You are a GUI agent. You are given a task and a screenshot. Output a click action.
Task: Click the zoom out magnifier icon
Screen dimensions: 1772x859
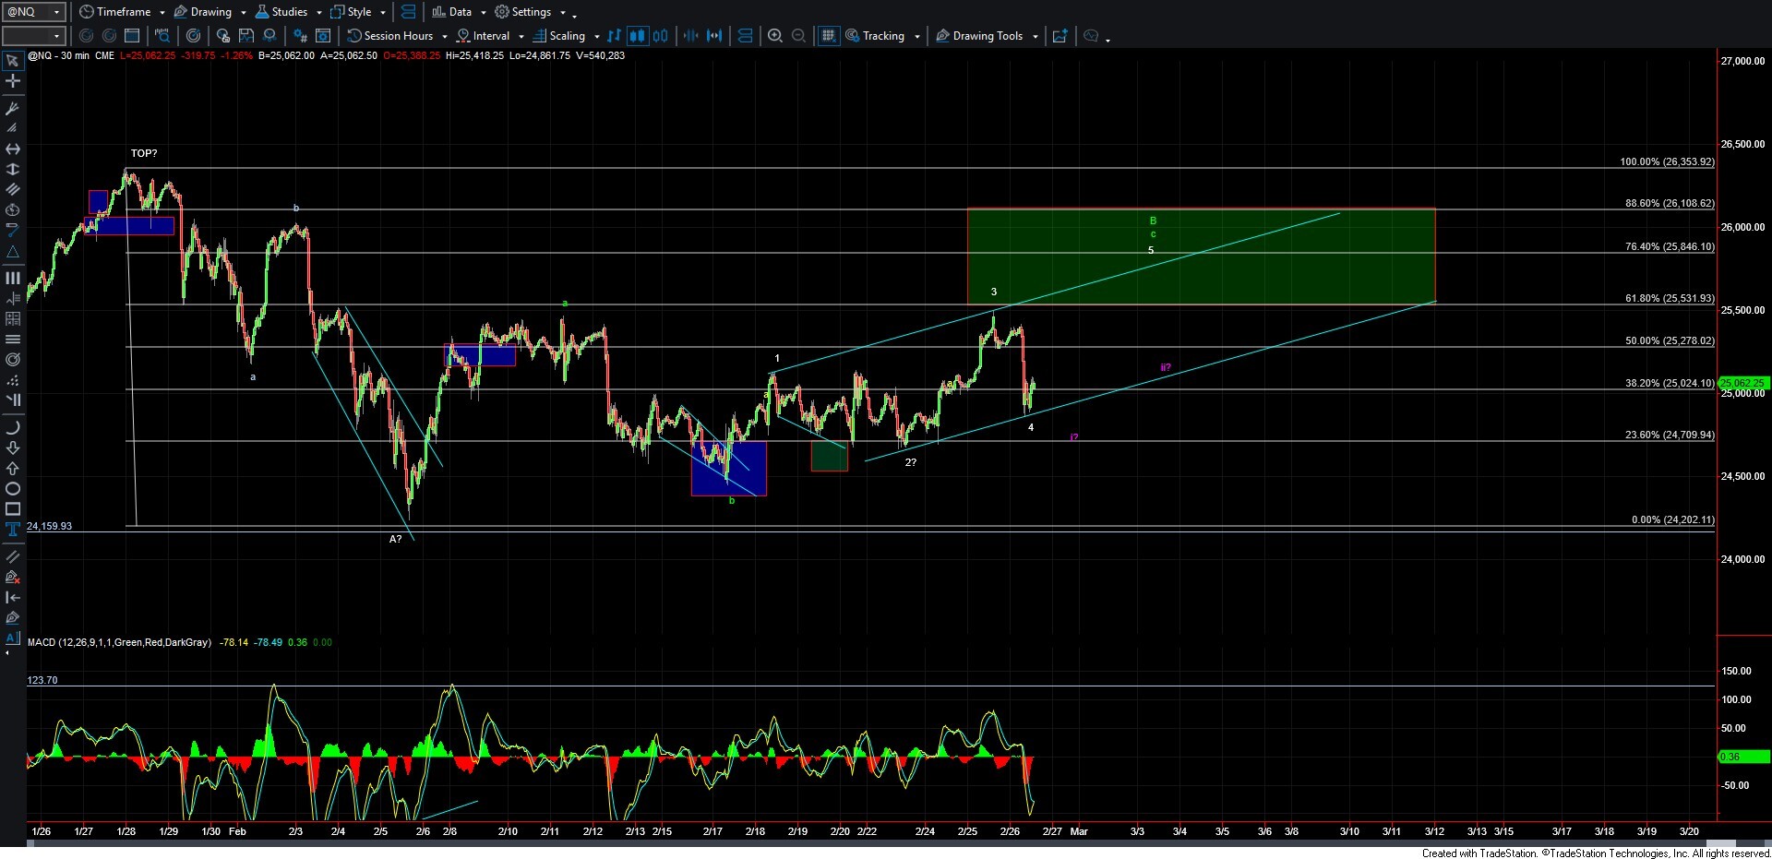799,36
